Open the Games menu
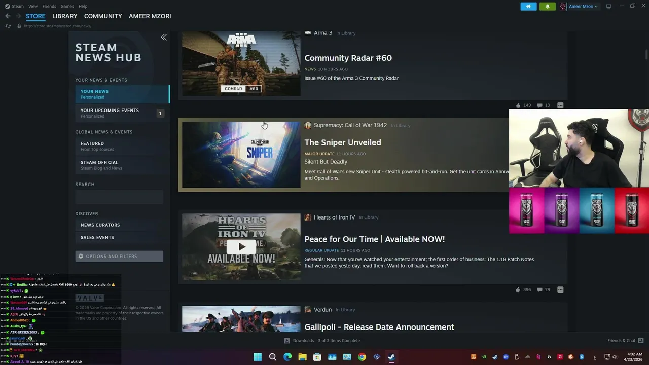The image size is (649, 365). pyautogui.click(x=67, y=6)
